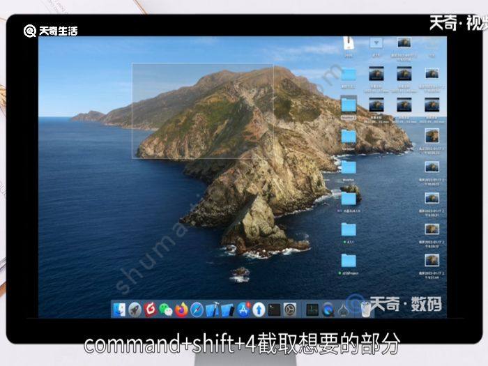Open App Store with notification badge
This screenshot has width=488, height=366.
243,310
